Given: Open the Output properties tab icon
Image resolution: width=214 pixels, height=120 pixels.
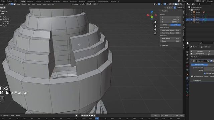Looking at the screenshot, I should [187, 55].
